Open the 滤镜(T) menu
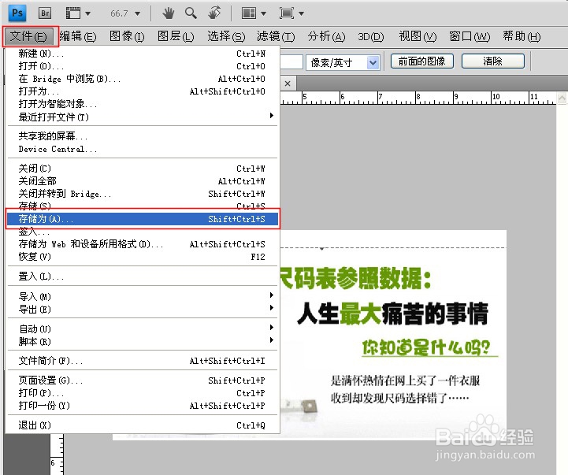 click(276, 36)
